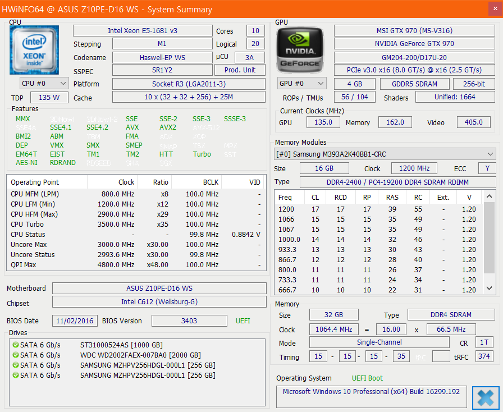Click the GDDR5 SDRAM field

(414, 84)
